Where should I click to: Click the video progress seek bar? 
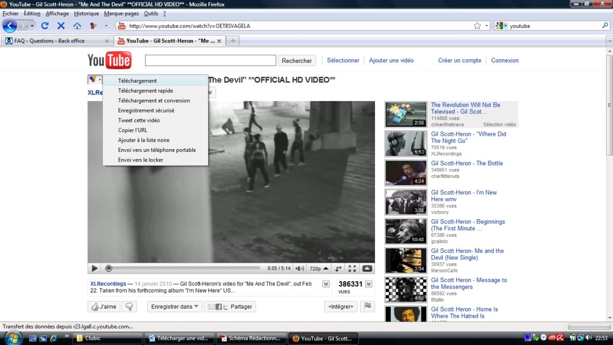pyautogui.click(x=184, y=268)
